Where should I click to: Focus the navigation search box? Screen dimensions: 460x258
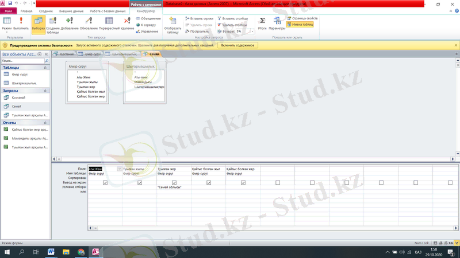[x=23, y=61]
